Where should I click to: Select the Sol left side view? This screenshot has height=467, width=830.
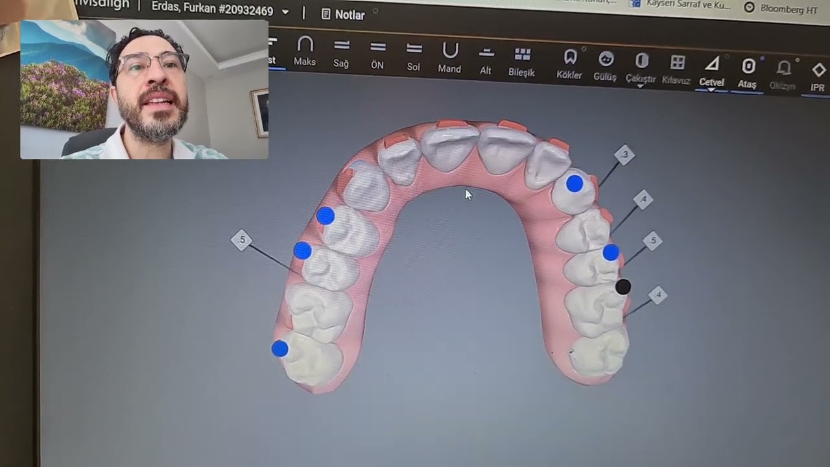point(414,57)
